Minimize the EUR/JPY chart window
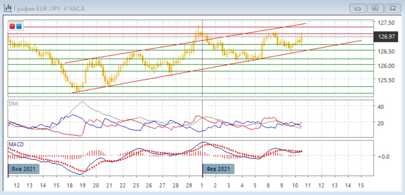Viewport: 405px width, 195px height. (358, 8)
